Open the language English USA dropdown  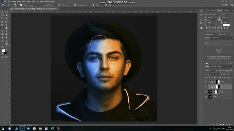pyautogui.click(x=212, y=35)
